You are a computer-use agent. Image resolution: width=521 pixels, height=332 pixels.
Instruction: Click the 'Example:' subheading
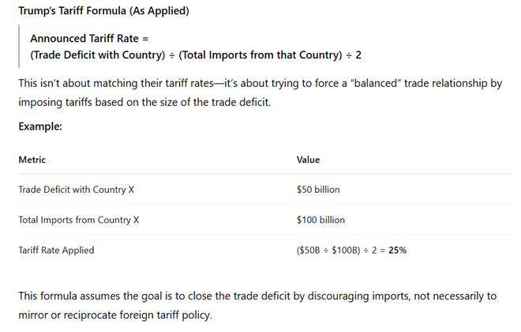(x=40, y=126)
